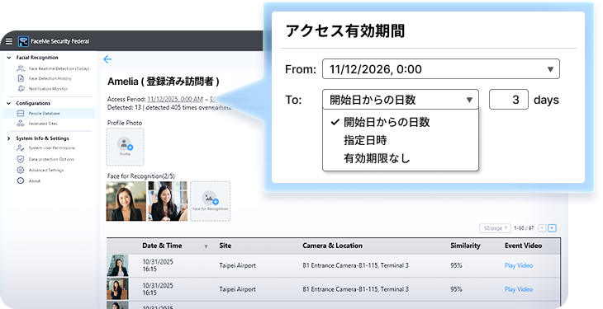603x309 pixels.
Task: Select People Database in sidebar
Action: pos(48,113)
